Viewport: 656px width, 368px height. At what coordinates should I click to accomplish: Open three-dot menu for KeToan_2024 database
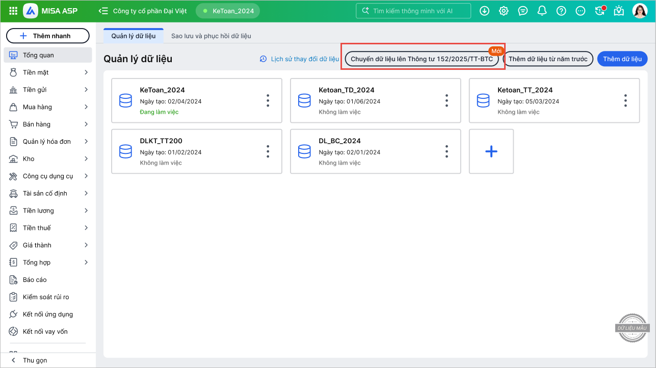[268, 100]
